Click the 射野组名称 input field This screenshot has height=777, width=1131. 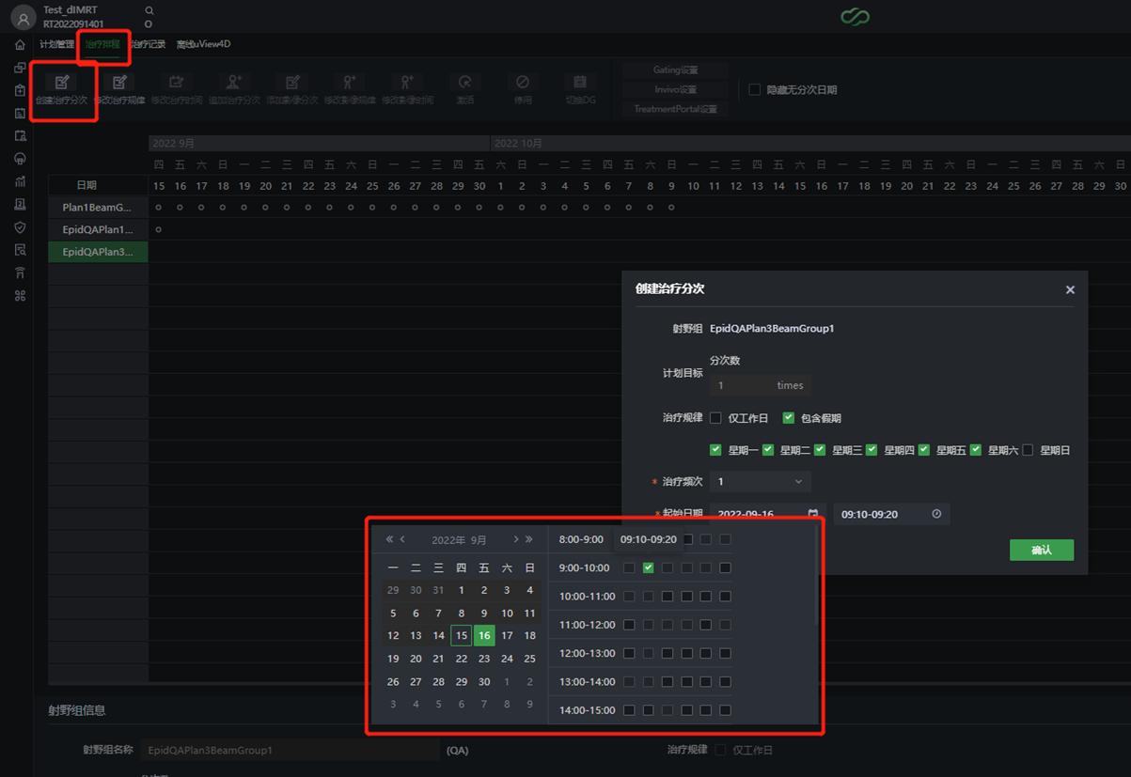pos(290,751)
